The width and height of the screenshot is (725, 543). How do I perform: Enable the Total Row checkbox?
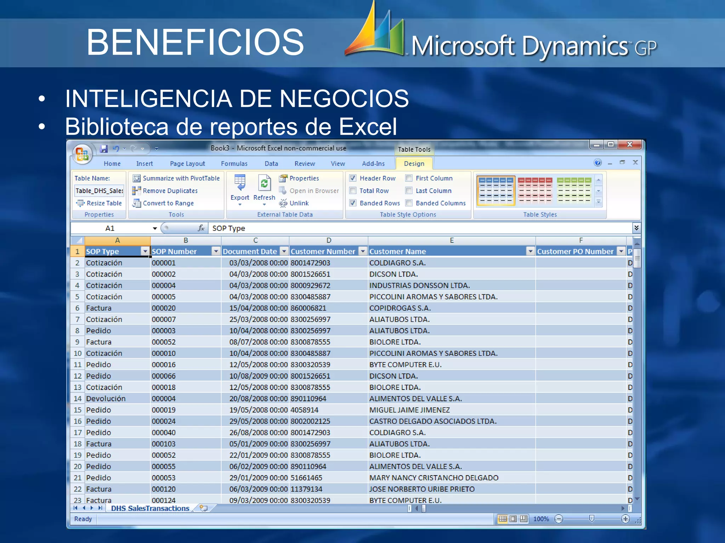click(353, 191)
